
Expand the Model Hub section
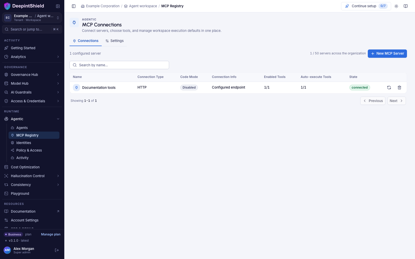[x=32, y=83]
